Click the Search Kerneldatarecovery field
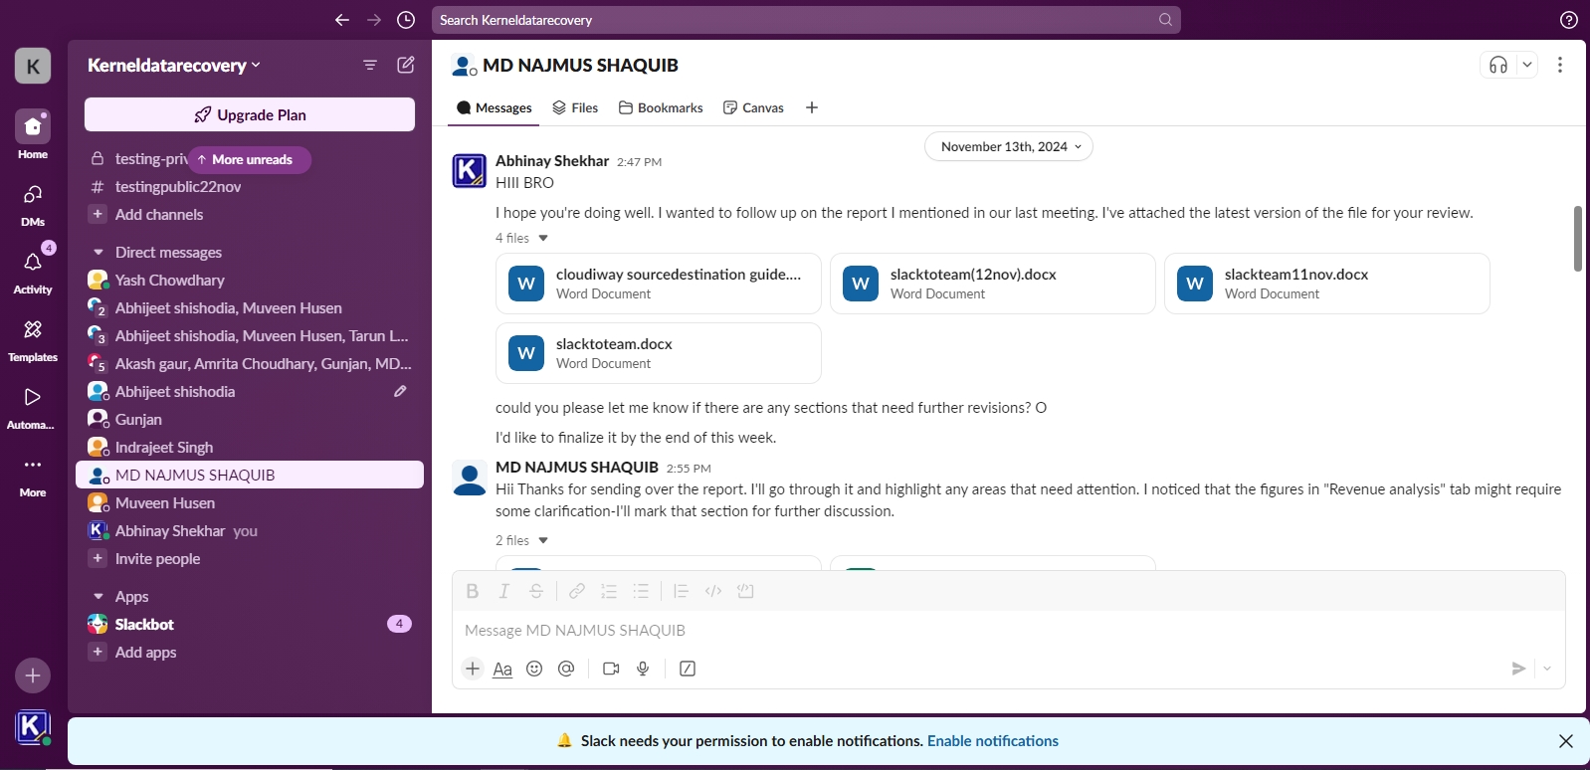The width and height of the screenshot is (1590, 770). click(x=806, y=20)
